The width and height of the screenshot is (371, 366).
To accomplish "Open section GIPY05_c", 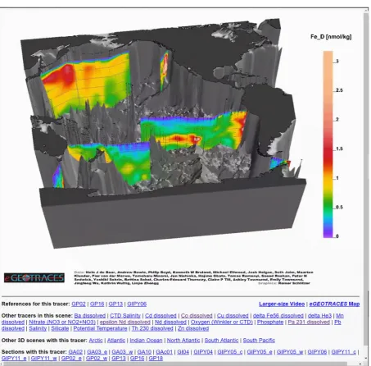I will pos(230,352).
